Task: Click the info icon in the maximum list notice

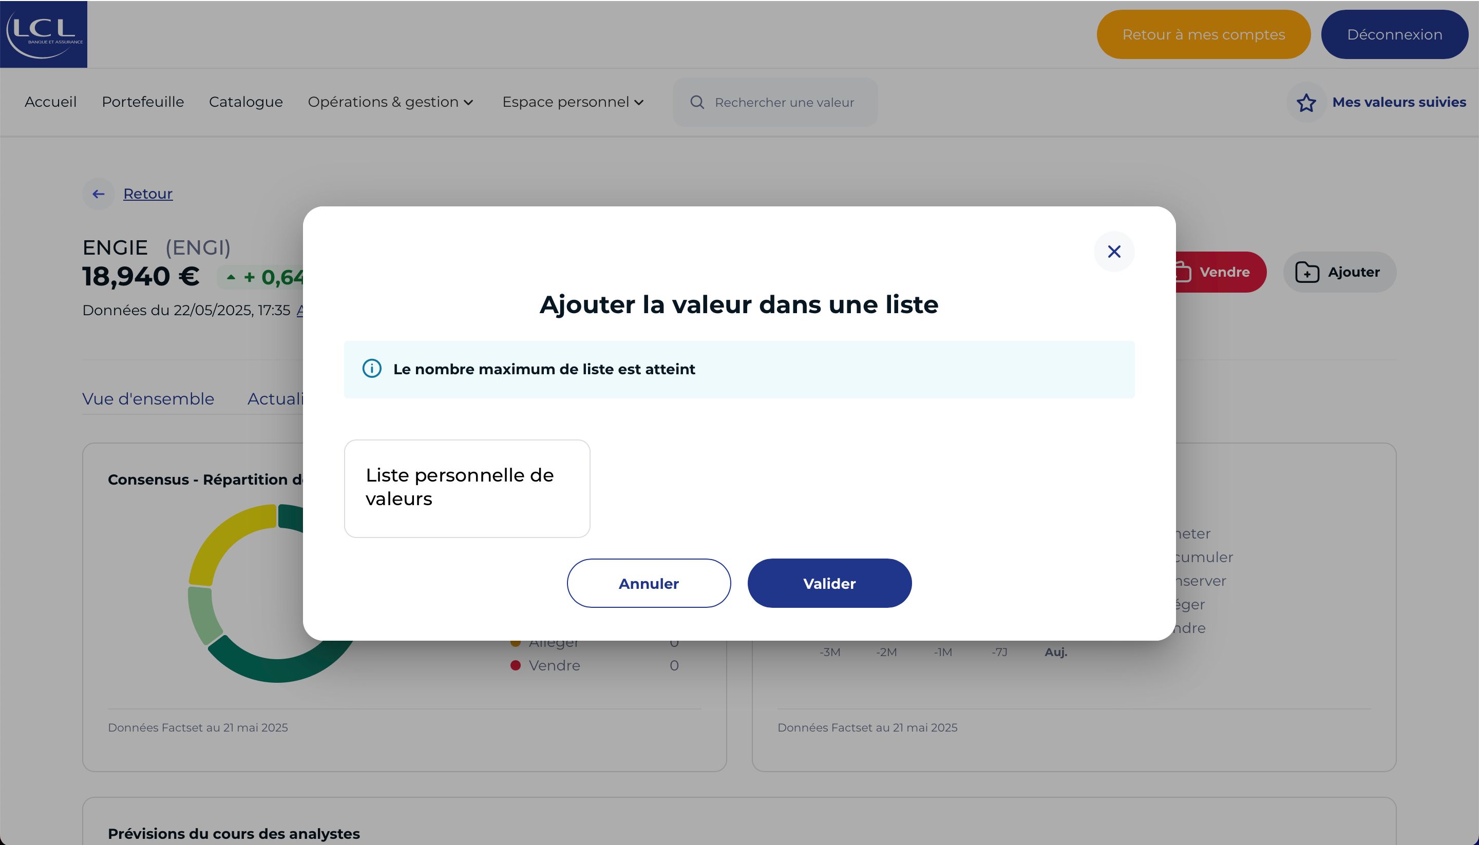Action: click(372, 369)
